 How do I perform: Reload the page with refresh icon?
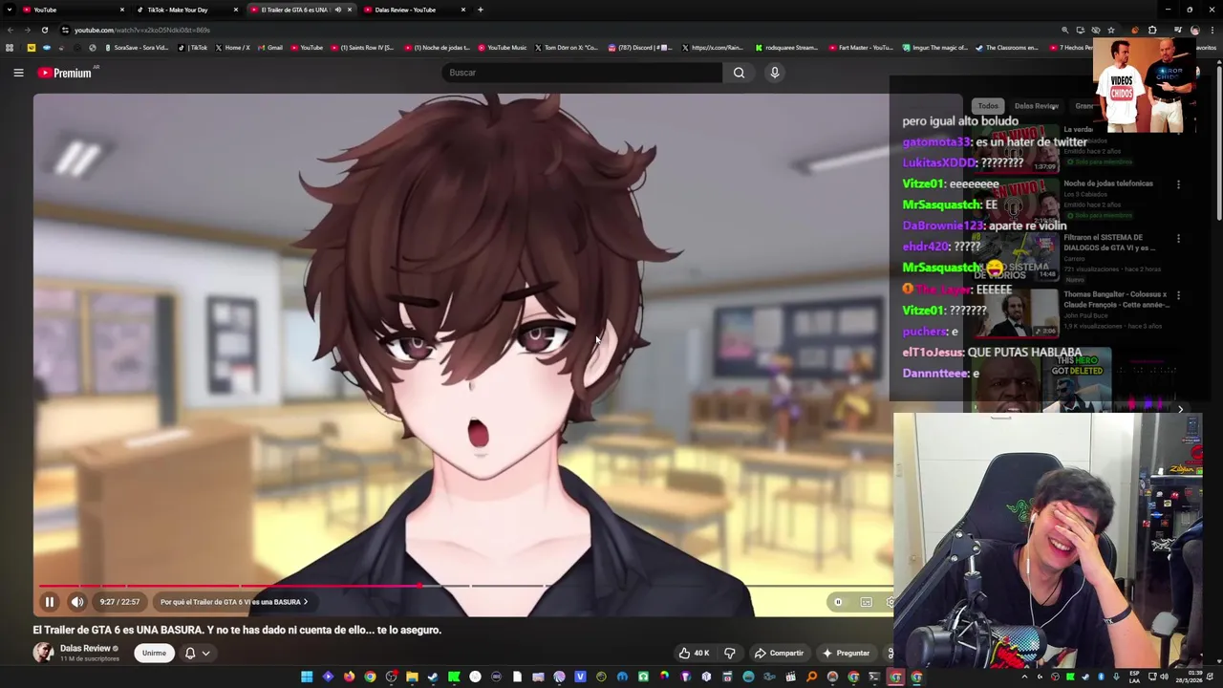coord(44,30)
